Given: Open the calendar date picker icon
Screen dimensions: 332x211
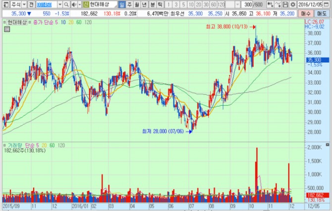Looking at the screenshot, I should tap(328, 4).
